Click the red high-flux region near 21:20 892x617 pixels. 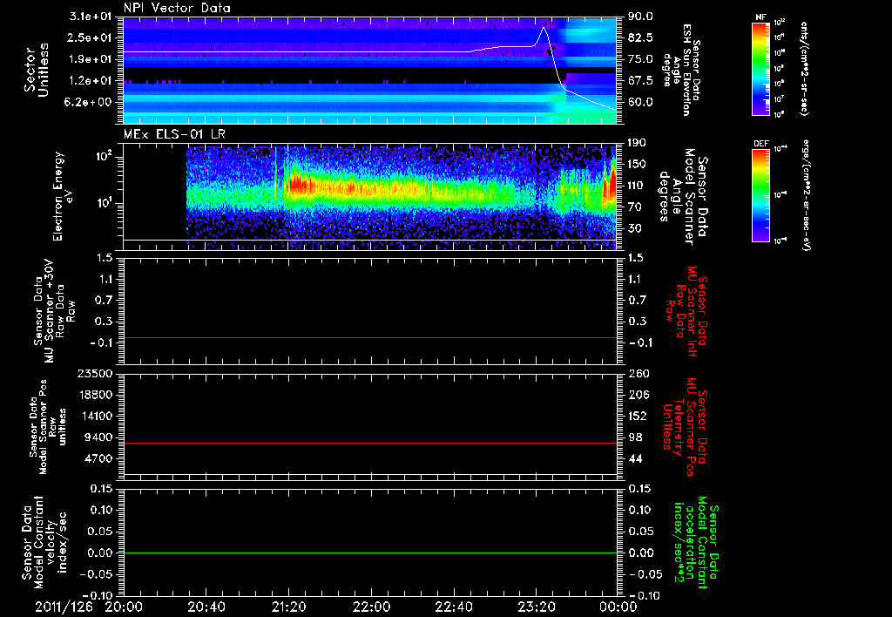[x=297, y=185]
